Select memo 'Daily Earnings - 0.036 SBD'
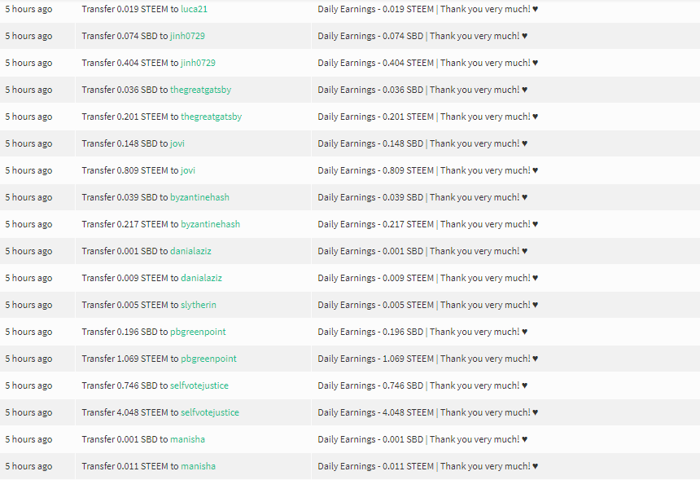700x480 pixels. (x=370, y=90)
